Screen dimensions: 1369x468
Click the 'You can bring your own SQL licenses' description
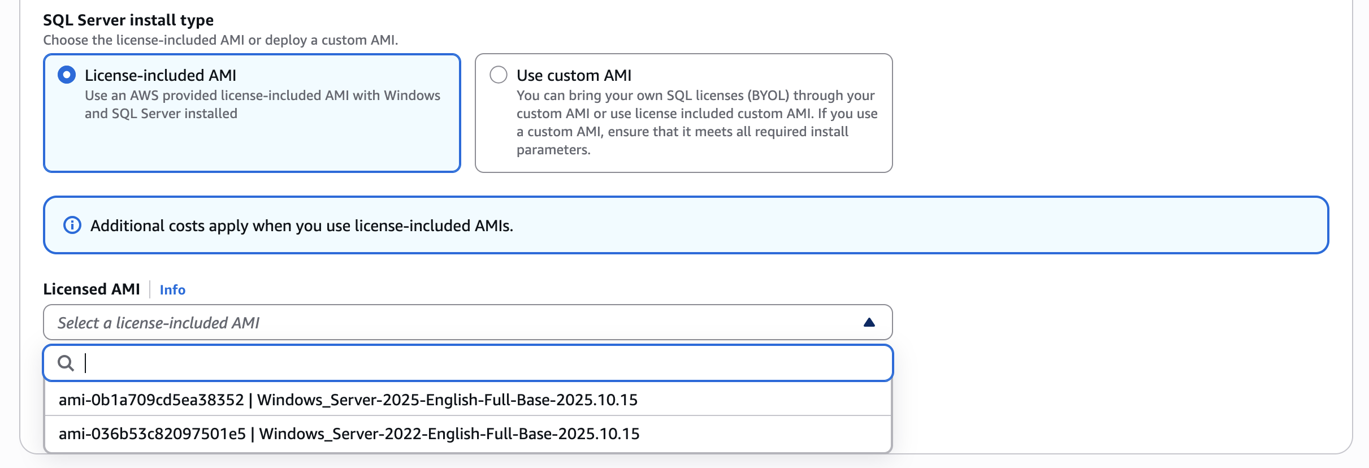point(697,123)
